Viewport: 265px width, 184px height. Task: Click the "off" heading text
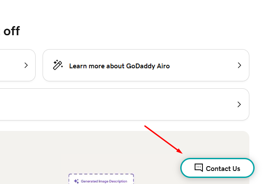click(x=11, y=31)
